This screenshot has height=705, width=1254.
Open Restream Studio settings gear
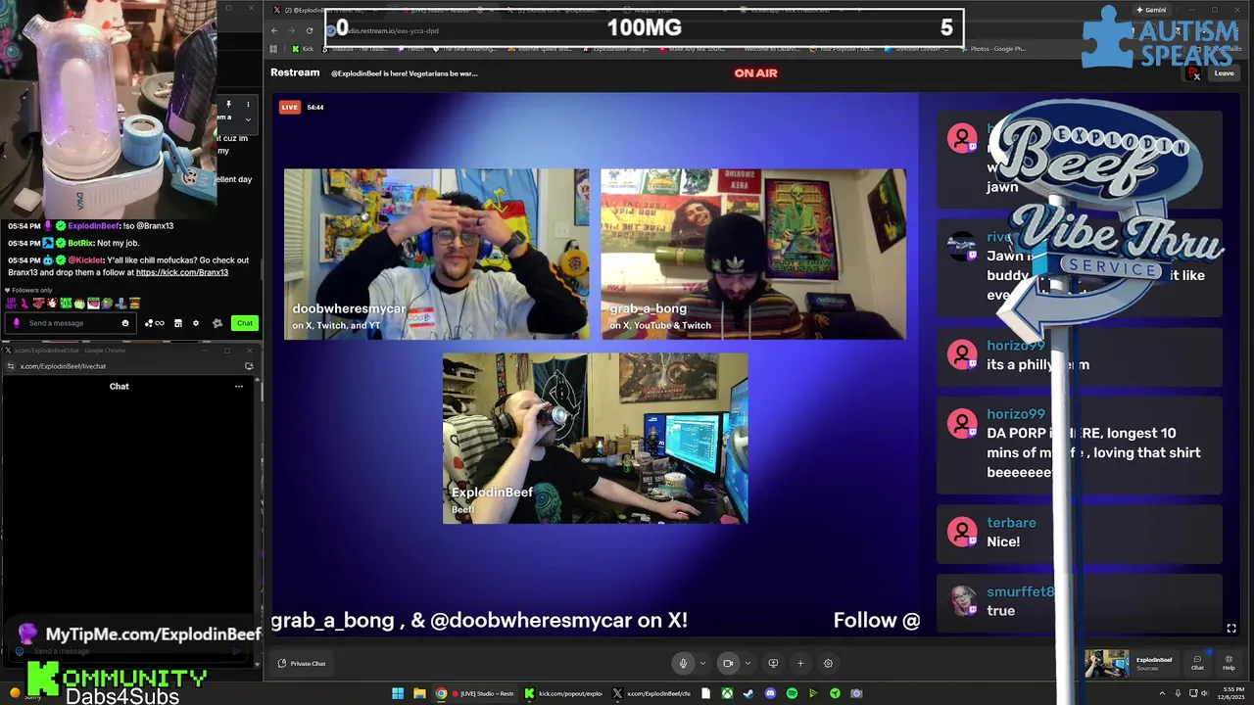(x=828, y=663)
